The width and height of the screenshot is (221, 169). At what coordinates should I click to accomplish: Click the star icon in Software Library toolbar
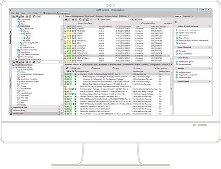click(x=23, y=62)
